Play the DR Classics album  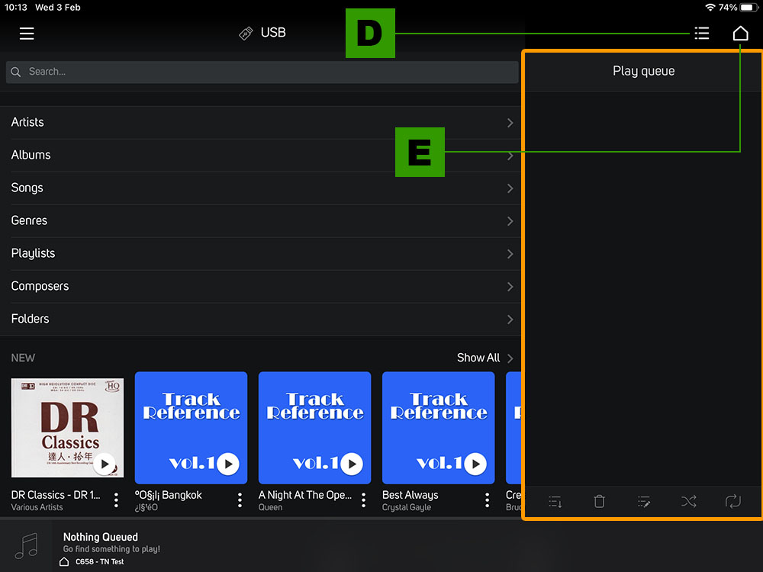click(x=105, y=464)
